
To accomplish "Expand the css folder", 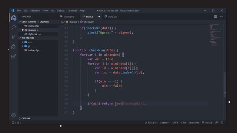I will click(30, 42).
